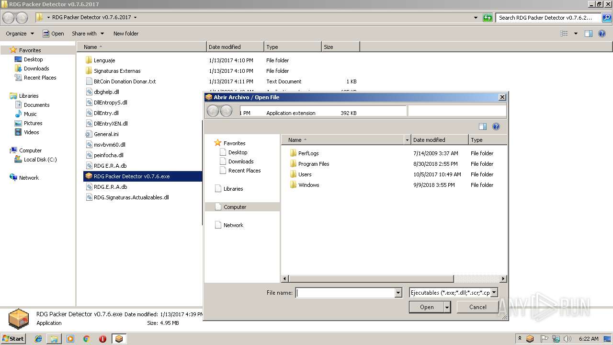Open Chrome from taskbar

[86, 339]
